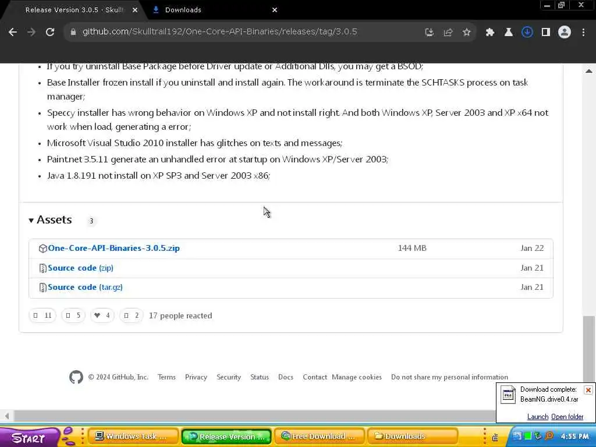Click the green square system tray icon
Image resolution: width=596 pixels, height=447 pixels.
(527, 436)
